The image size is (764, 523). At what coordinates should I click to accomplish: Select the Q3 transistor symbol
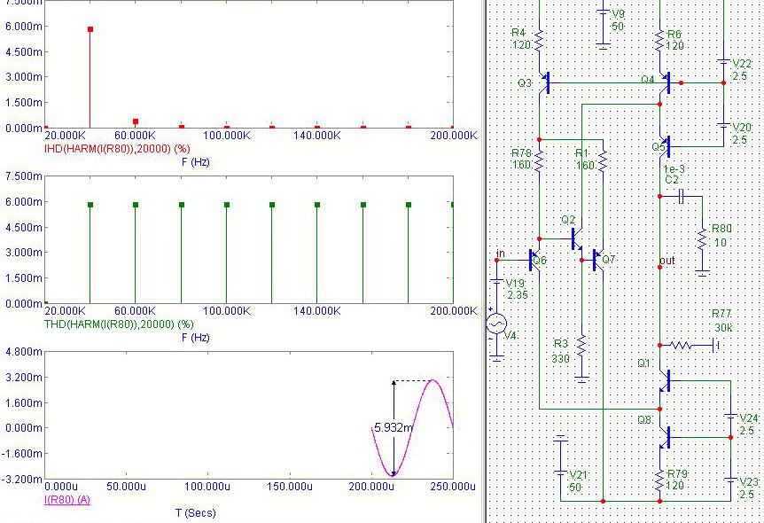543,82
